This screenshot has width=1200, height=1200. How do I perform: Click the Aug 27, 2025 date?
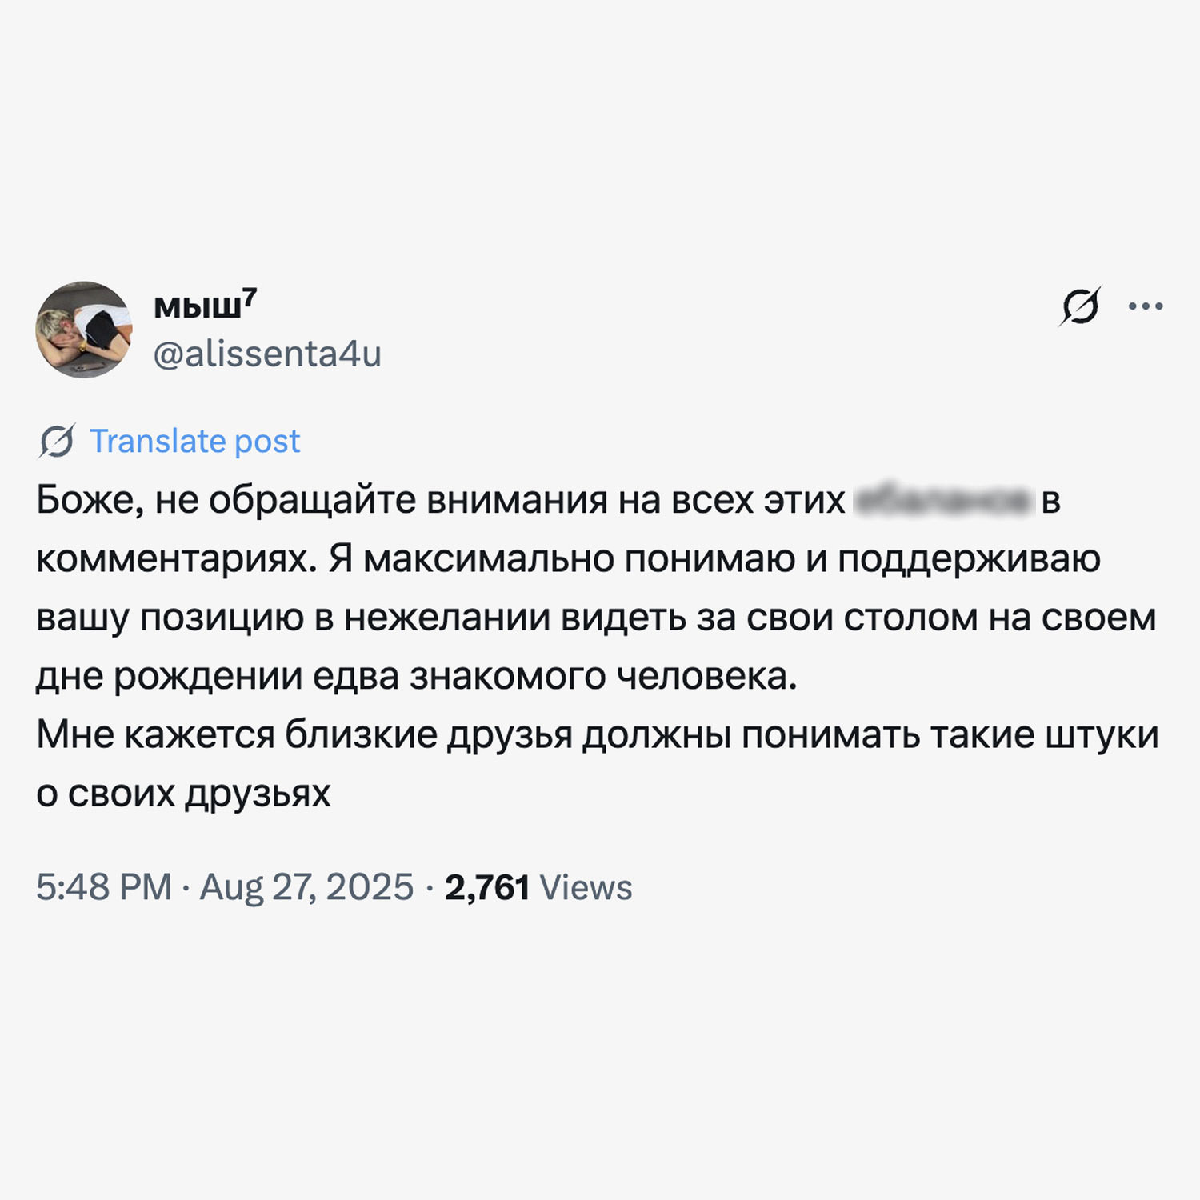coord(306,887)
